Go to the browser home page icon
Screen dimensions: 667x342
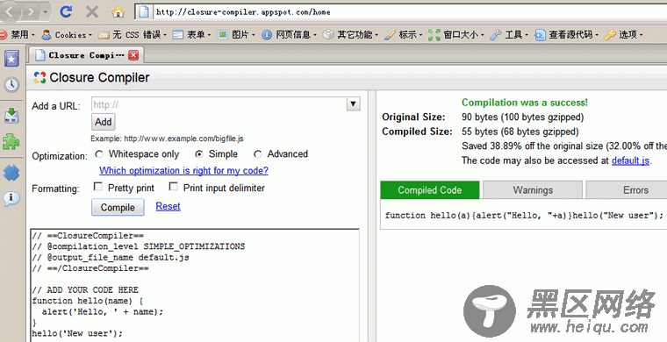[118, 12]
